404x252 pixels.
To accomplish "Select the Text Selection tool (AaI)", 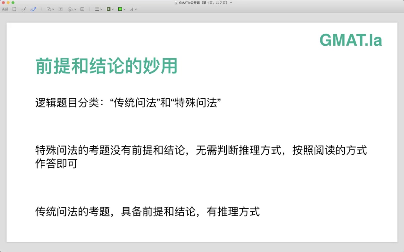I will (x=5, y=9).
